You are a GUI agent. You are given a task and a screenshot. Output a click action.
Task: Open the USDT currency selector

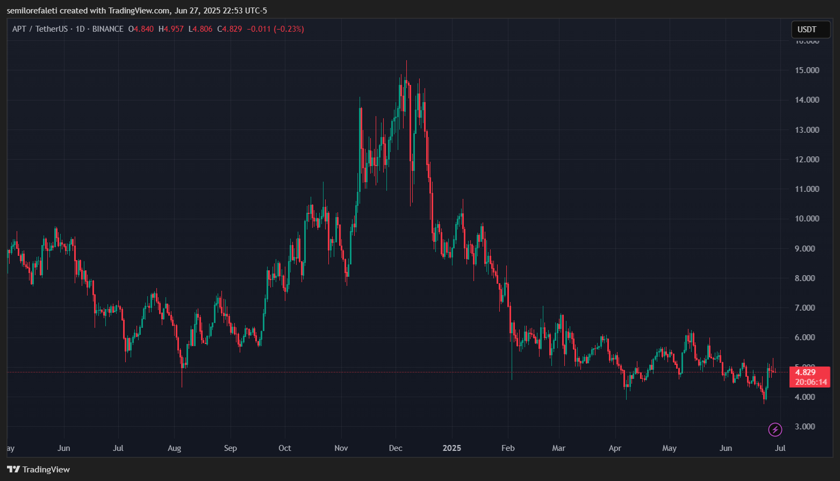(x=810, y=30)
